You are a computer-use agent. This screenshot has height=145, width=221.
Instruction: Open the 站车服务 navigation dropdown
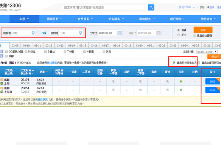(116, 19)
